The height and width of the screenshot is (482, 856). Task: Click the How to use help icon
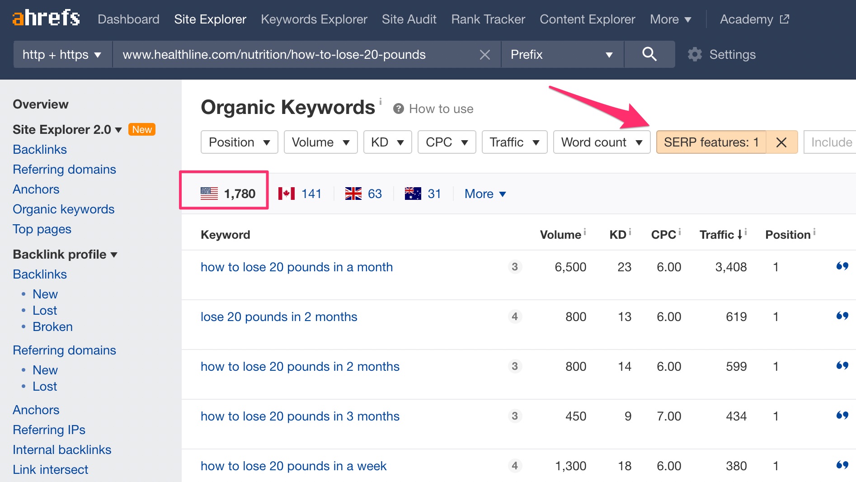point(398,109)
